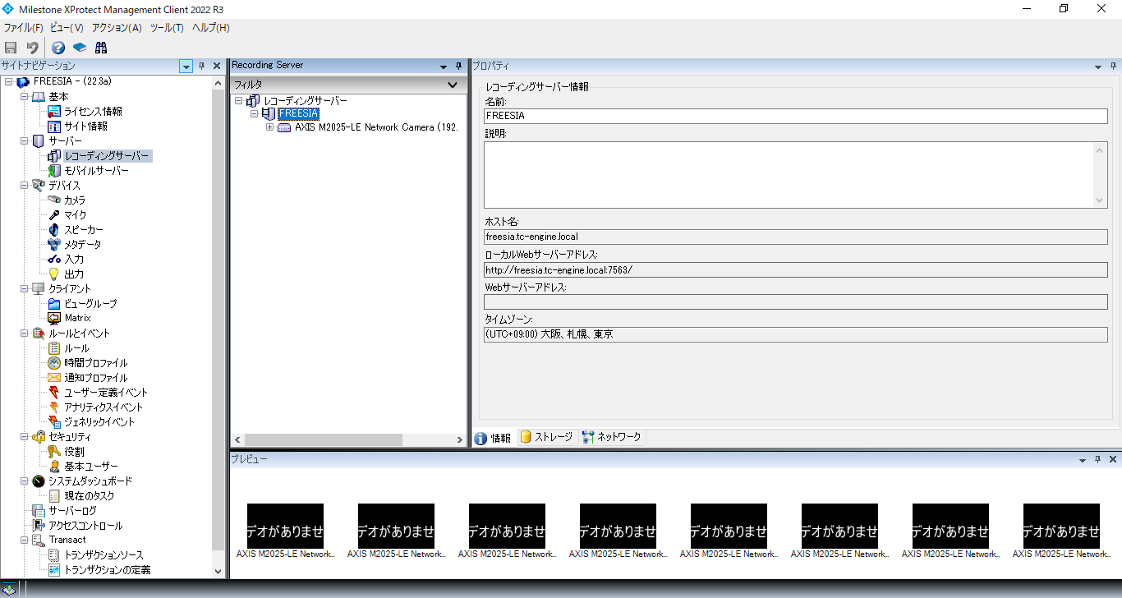Switch to the ネットワーク tab
The image size is (1122, 598).
click(611, 437)
